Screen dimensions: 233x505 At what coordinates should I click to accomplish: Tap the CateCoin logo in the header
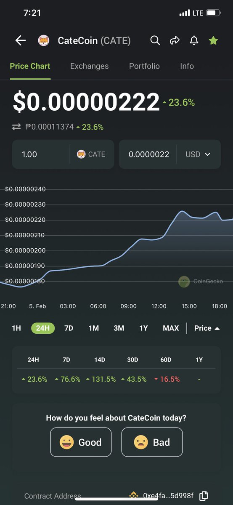[x=44, y=41]
